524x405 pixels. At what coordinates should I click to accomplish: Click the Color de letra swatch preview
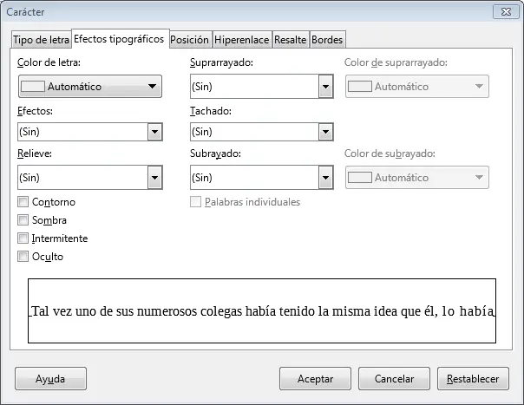click(x=32, y=87)
